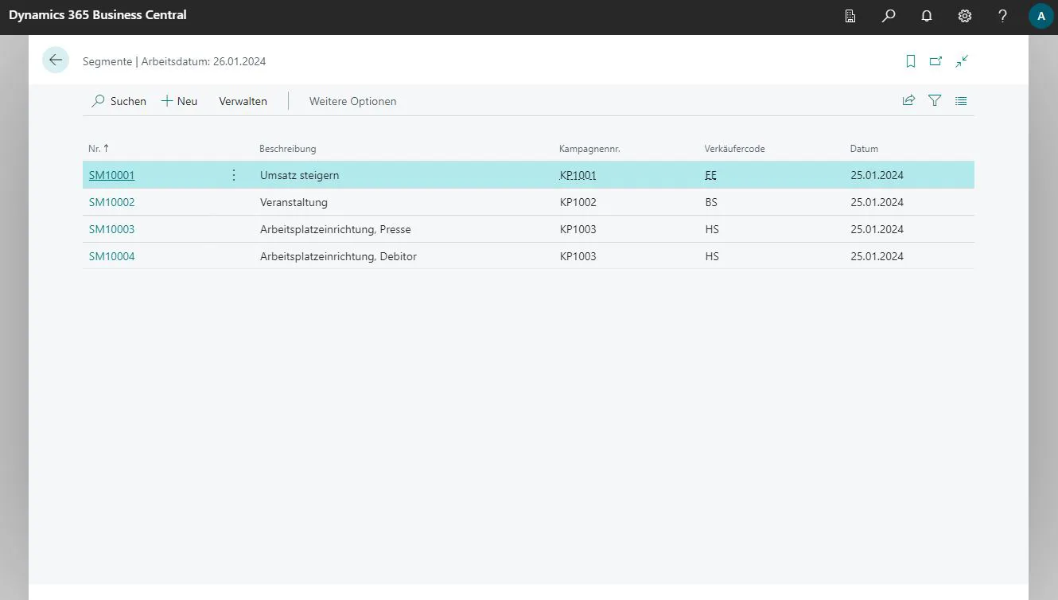Open Weitere Optionen menu
Viewport: 1058px width, 600px height.
click(x=352, y=101)
